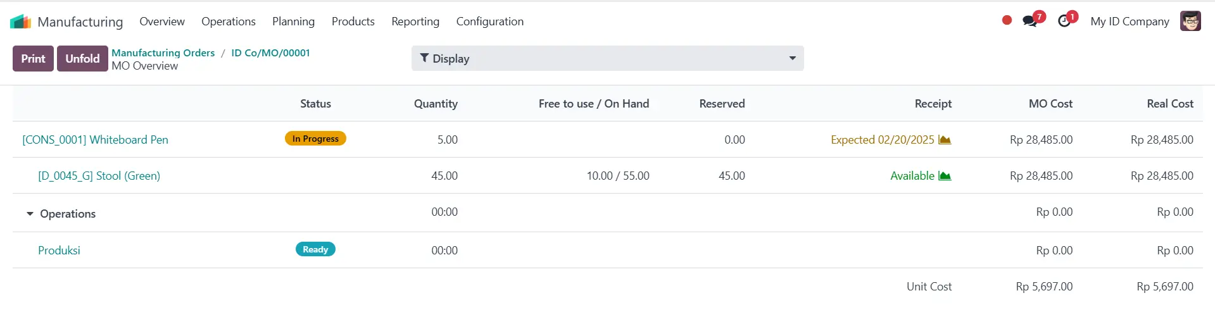Screen dimensions: 1215x317
Task: Open the user avatar menu
Action: click(x=1190, y=21)
